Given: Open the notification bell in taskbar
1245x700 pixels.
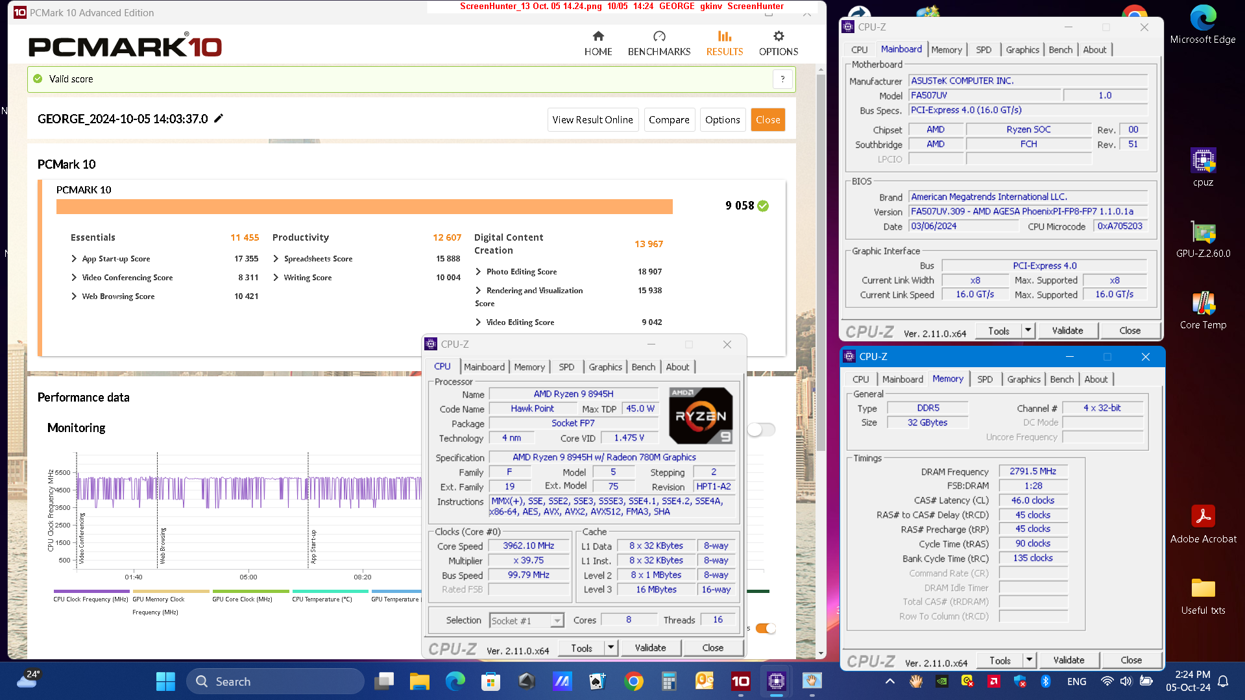Looking at the screenshot, I should [1222, 681].
